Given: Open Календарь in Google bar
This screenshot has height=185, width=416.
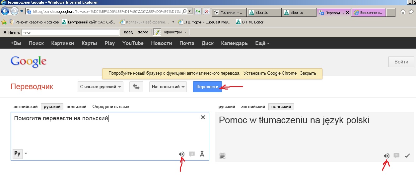Looking at the screenshot, I should click(235, 43).
